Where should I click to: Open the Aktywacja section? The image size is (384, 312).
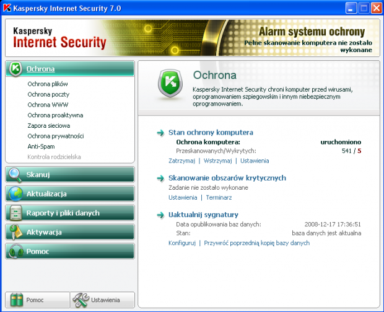click(x=70, y=232)
